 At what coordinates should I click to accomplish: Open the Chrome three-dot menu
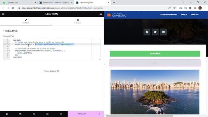click(205, 8)
